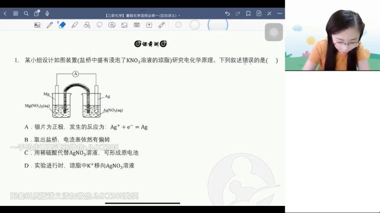Open the keyboard typing tool
The width and height of the screenshot is (380, 213).
pos(137,25)
